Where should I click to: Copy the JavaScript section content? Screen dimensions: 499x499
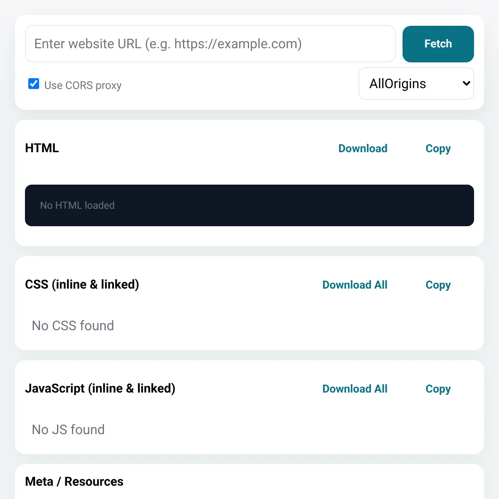click(438, 389)
